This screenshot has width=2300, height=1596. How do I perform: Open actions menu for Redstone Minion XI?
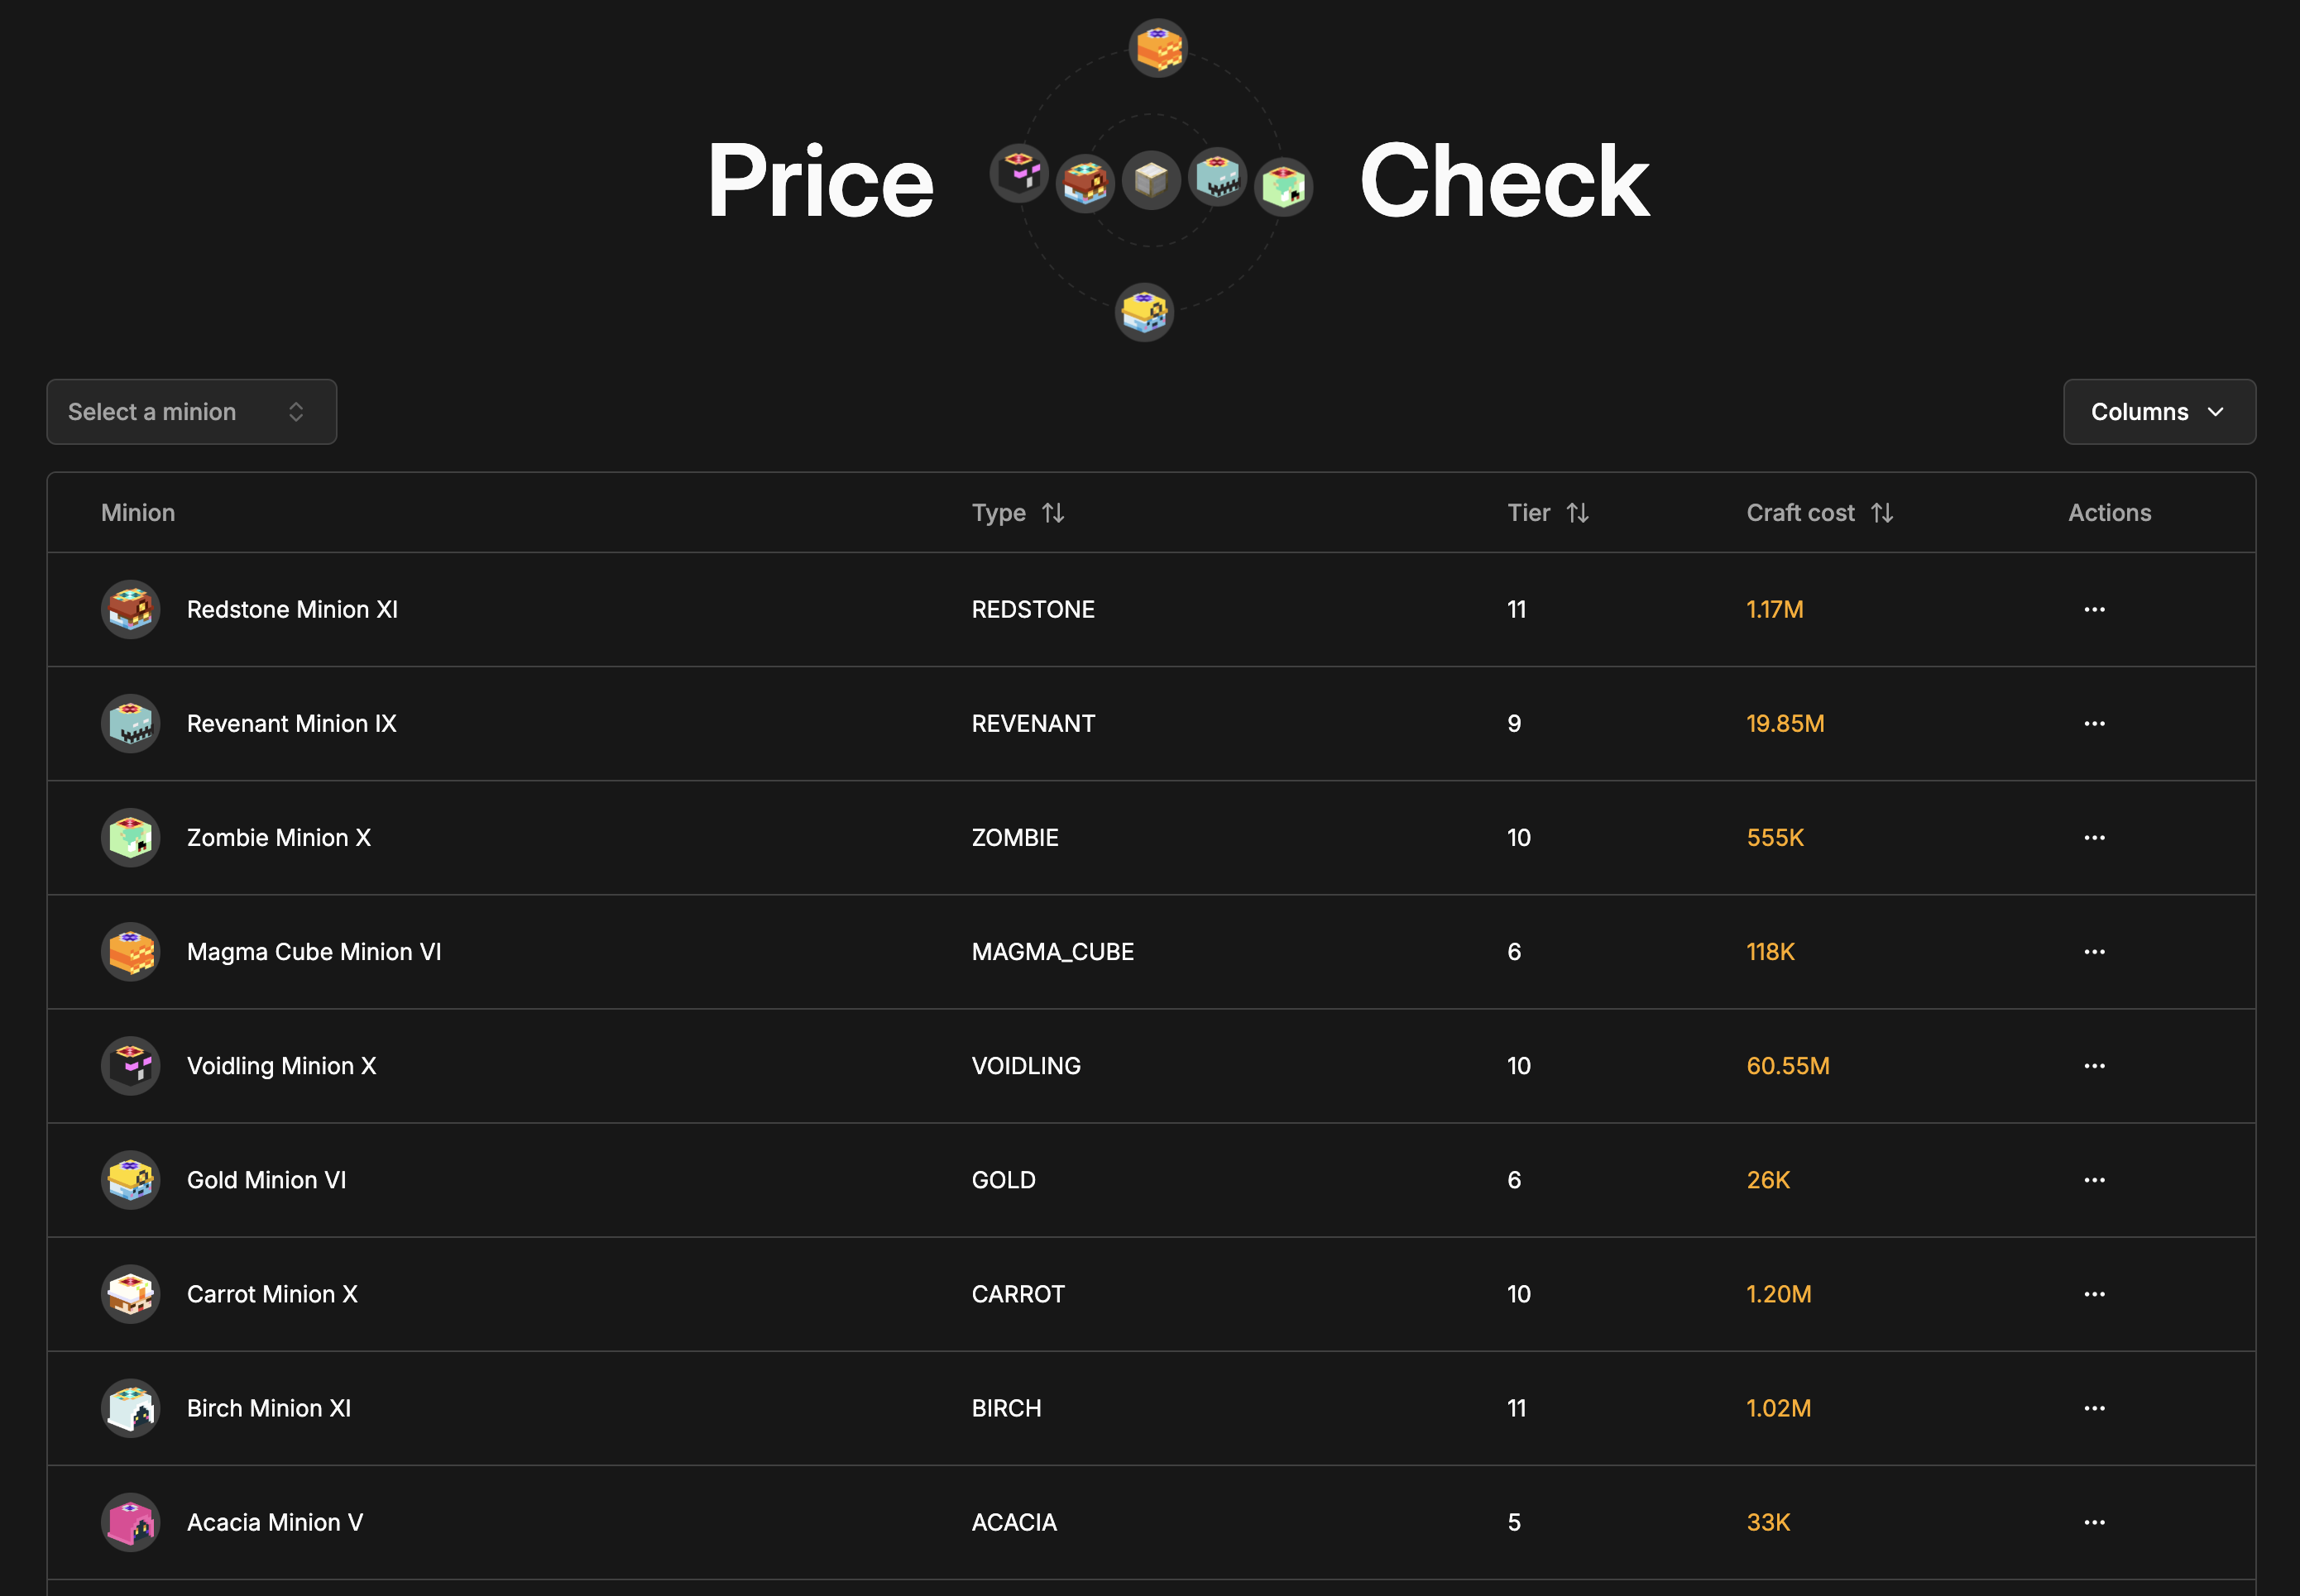pyautogui.click(x=2096, y=609)
